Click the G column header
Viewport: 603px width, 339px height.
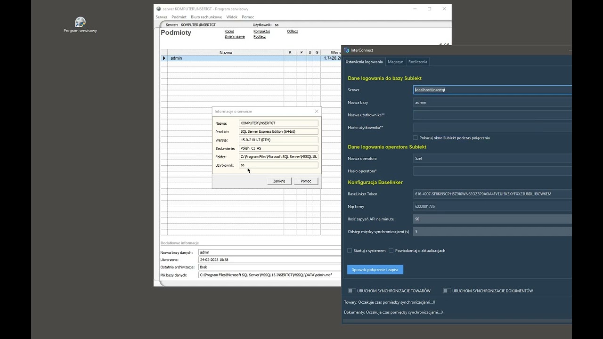[317, 52]
